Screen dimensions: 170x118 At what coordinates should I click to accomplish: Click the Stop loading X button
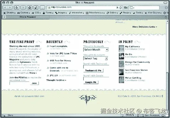point(23,8)
